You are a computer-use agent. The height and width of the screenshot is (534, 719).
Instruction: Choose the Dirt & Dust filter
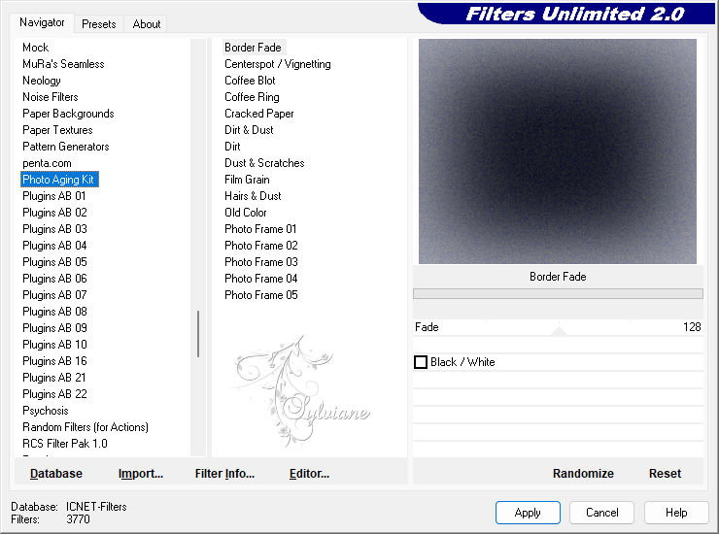249,130
